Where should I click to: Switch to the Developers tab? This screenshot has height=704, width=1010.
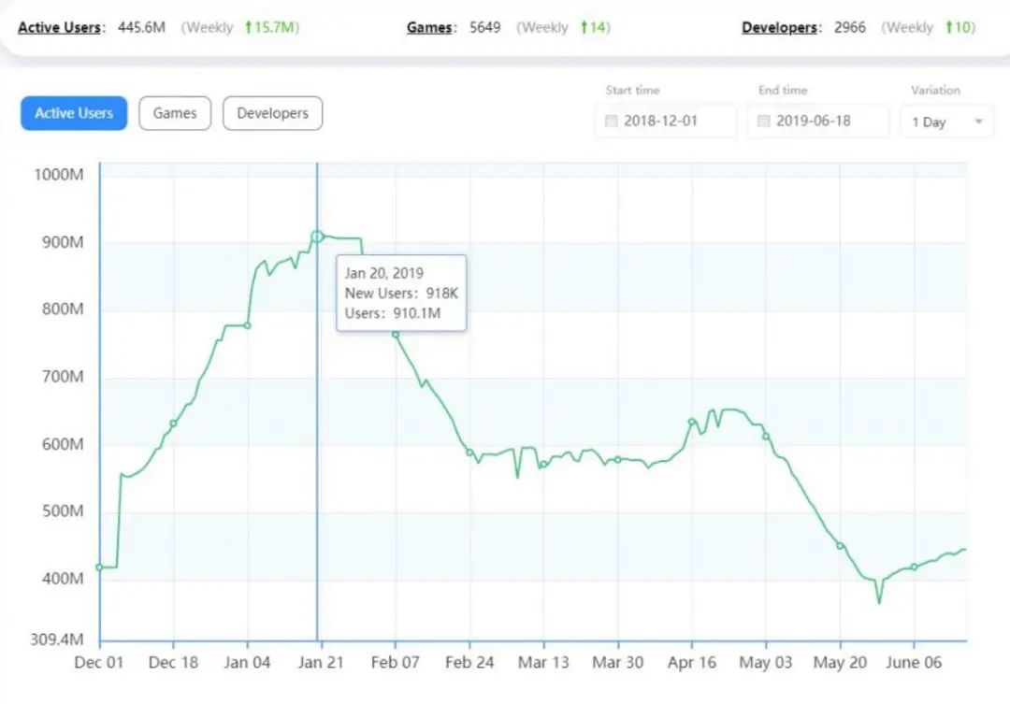(x=272, y=113)
